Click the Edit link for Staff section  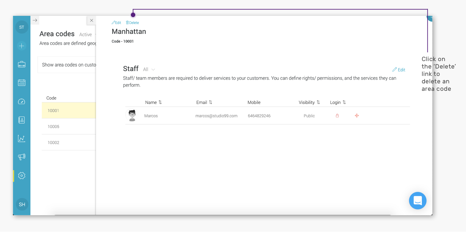pyautogui.click(x=399, y=70)
